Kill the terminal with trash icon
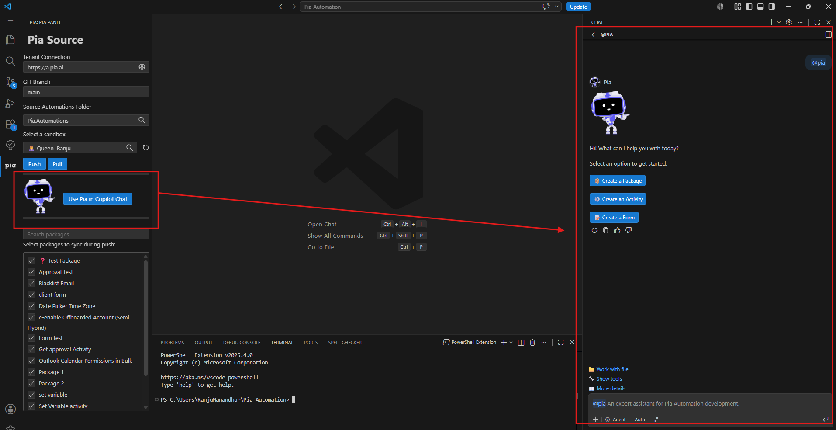The height and width of the screenshot is (430, 836). click(x=532, y=343)
